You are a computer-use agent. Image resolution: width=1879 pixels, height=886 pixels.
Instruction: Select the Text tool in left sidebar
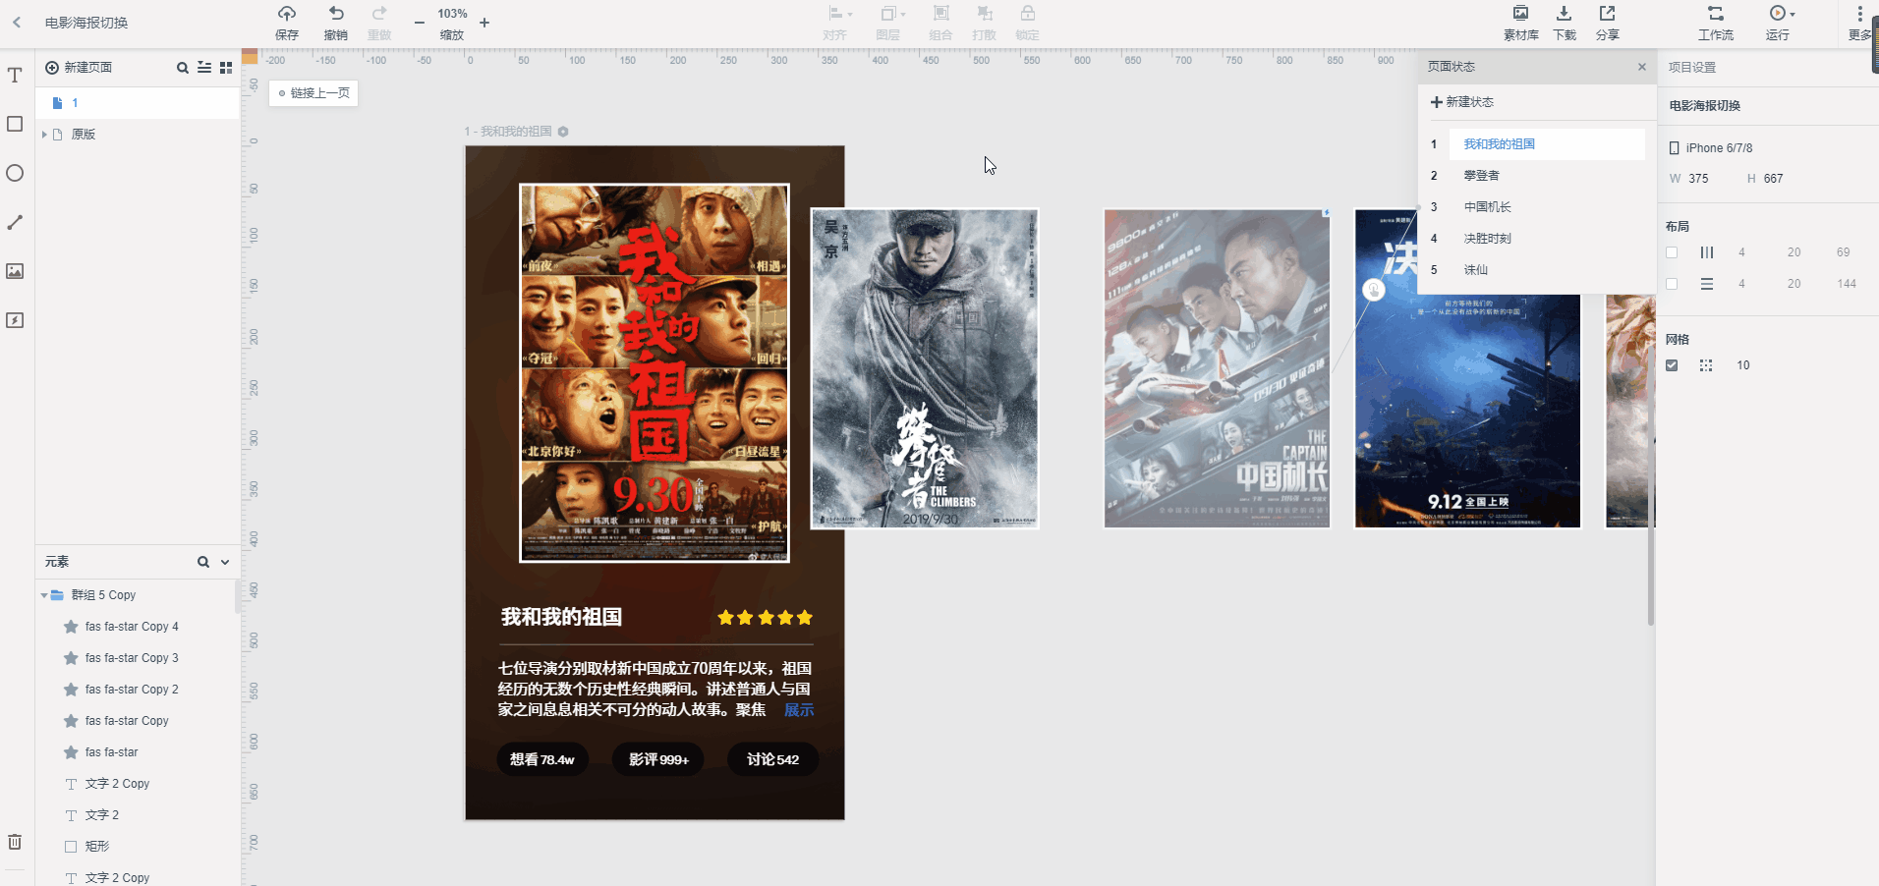click(15, 75)
